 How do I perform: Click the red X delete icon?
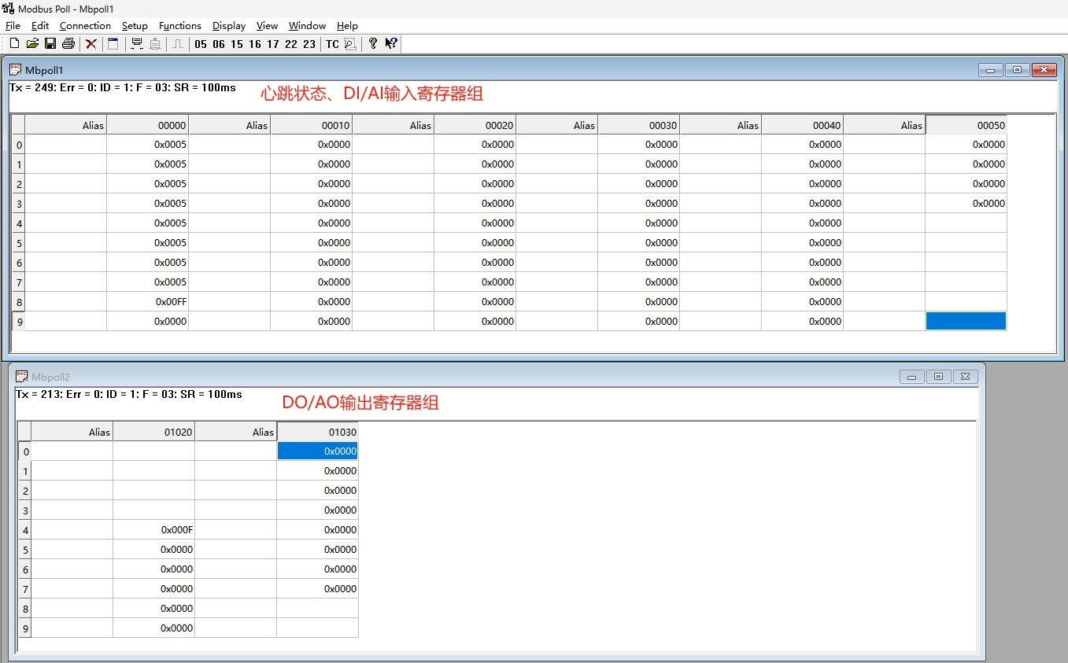(x=91, y=44)
